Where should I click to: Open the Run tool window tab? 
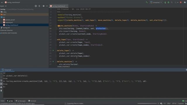[x=10, y=101]
